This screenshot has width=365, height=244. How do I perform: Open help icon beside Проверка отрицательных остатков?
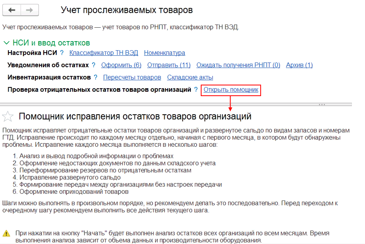pos(196,90)
